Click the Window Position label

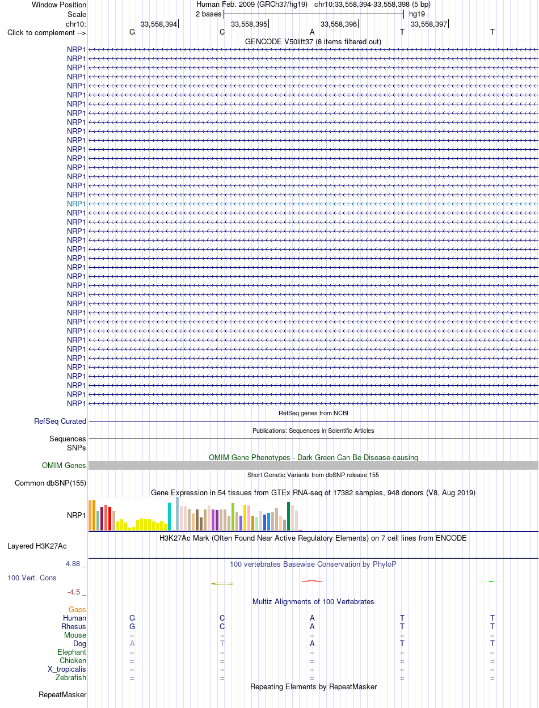tap(59, 5)
